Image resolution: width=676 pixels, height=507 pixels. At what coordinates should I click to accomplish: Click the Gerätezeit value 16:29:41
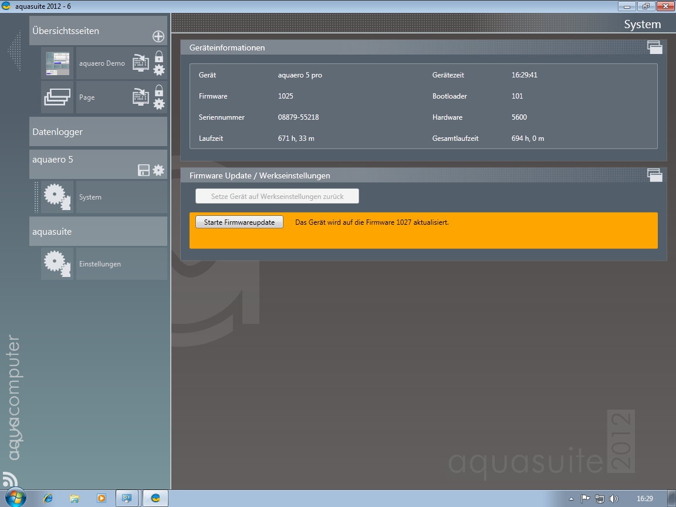pos(524,75)
